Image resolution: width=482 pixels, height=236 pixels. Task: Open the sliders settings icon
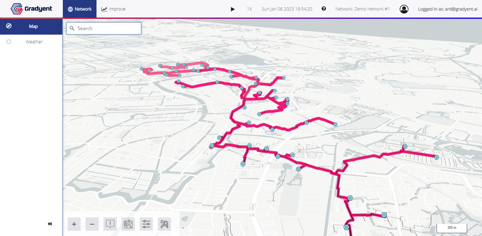click(146, 224)
